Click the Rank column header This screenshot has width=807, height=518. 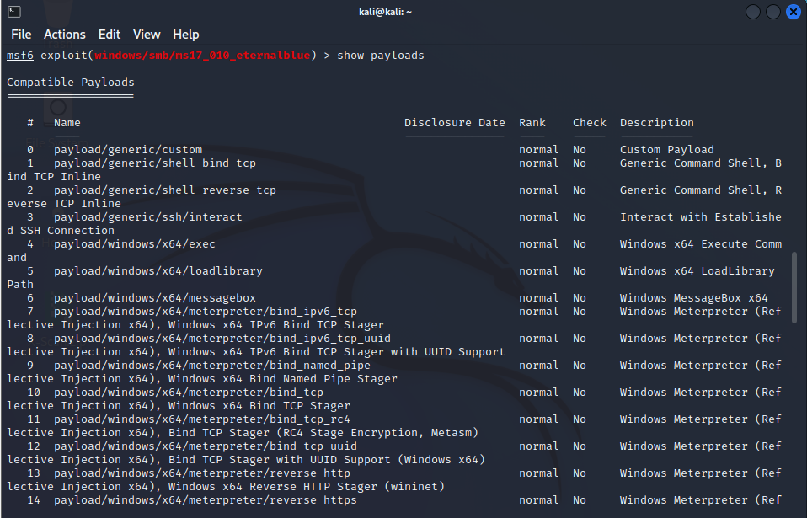[x=532, y=122]
